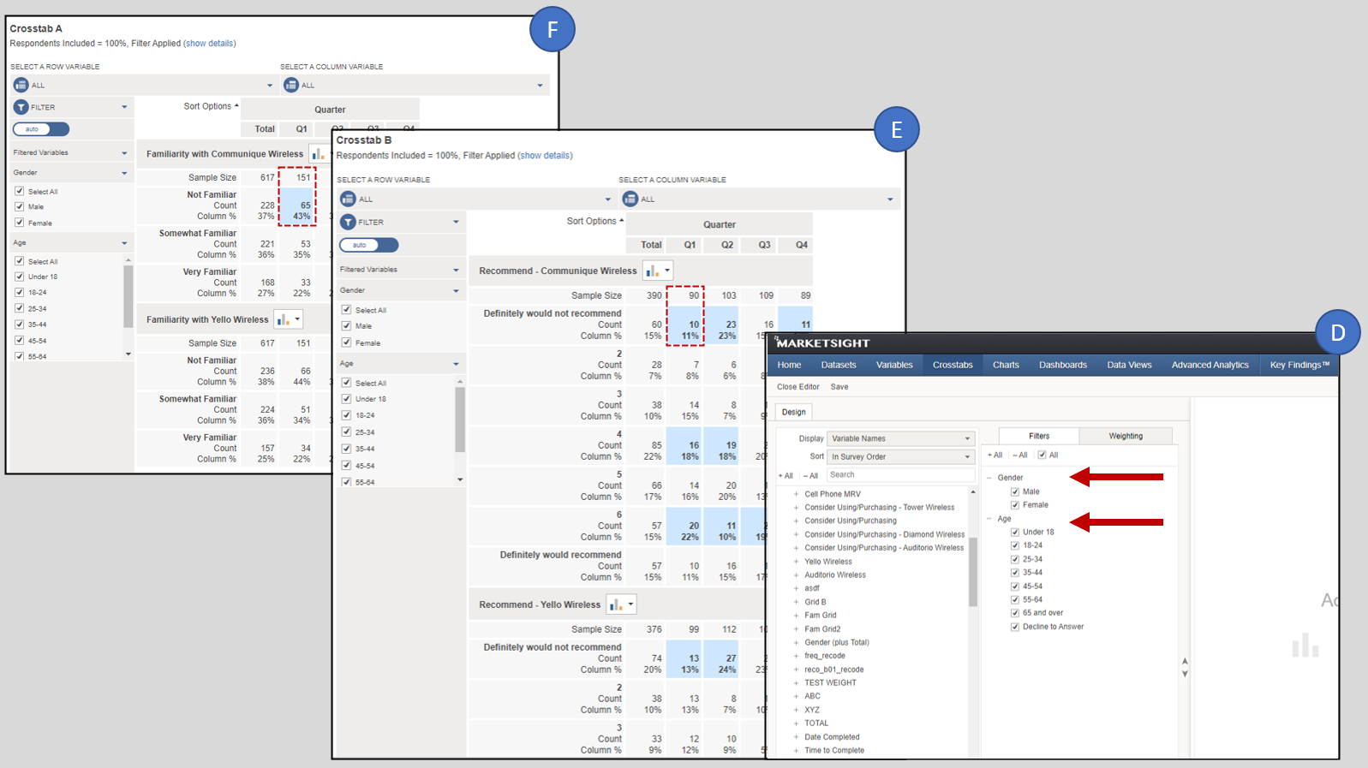Viewport: 1368px width, 768px height.
Task: Open column variable ALL dropdown in Crosstab B
Action: click(x=760, y=199)
